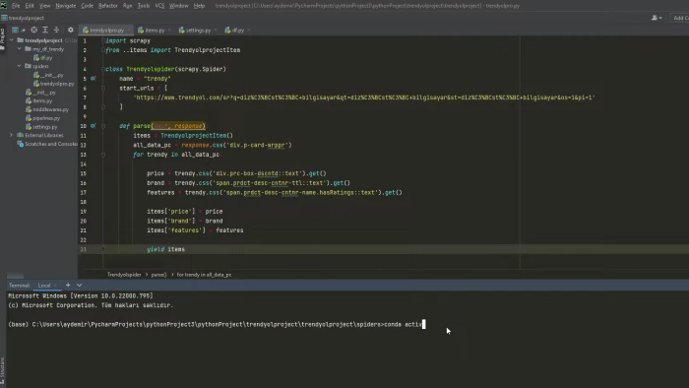Open Project panel gear options
Screen dimensions: 689x388
click(70, 30)
